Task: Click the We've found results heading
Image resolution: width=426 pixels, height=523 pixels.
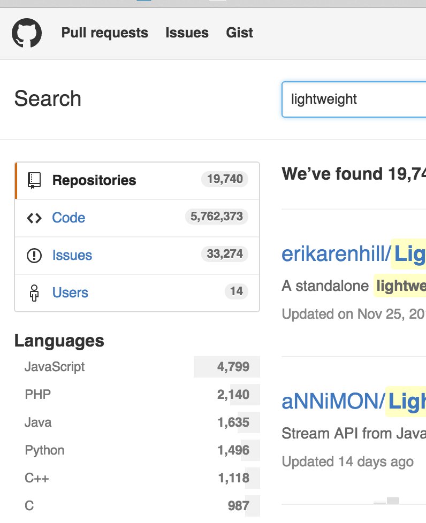Action: (354, 174)
